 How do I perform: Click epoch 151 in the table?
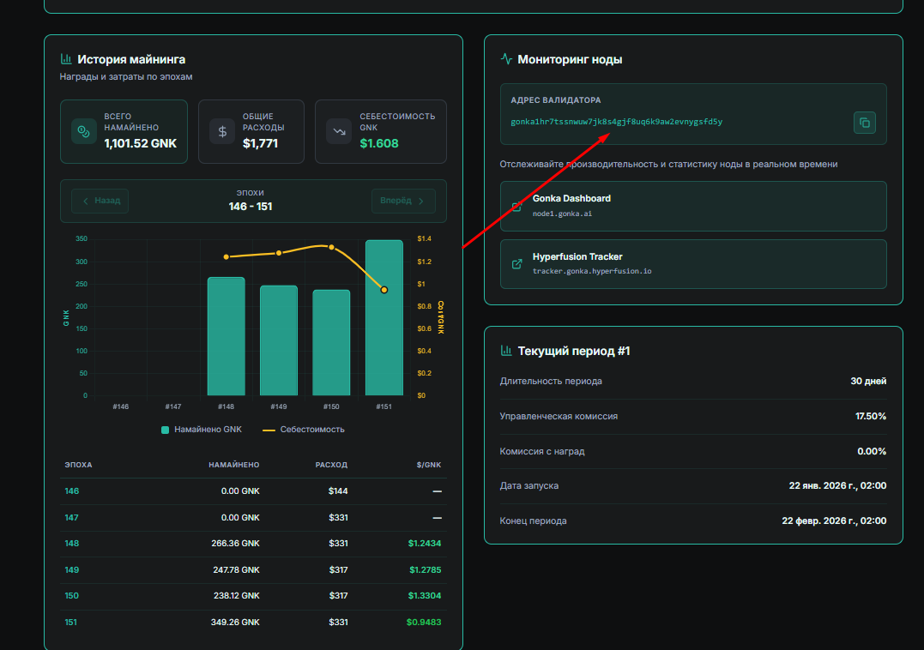[70, 622]
